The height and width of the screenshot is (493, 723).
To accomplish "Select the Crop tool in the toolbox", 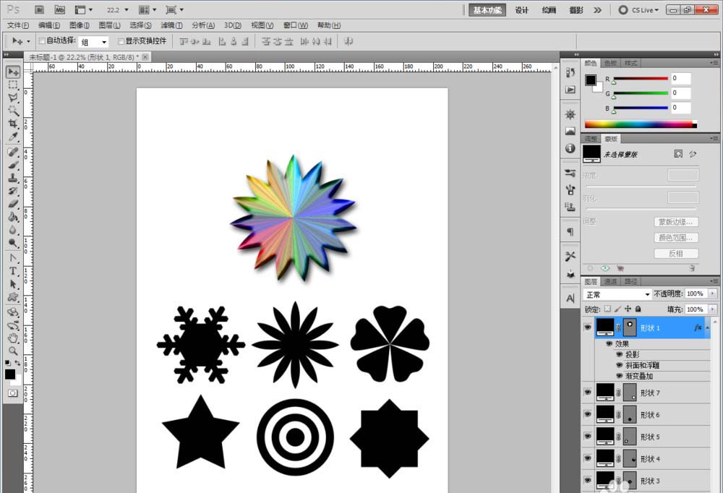I will (x=13, y=124).
